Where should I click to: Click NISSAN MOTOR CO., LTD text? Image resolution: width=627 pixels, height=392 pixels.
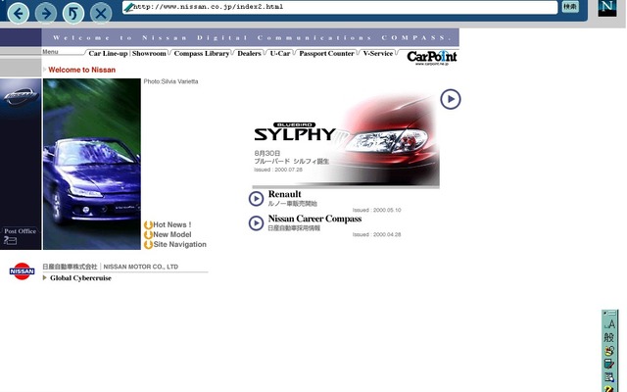141,267
